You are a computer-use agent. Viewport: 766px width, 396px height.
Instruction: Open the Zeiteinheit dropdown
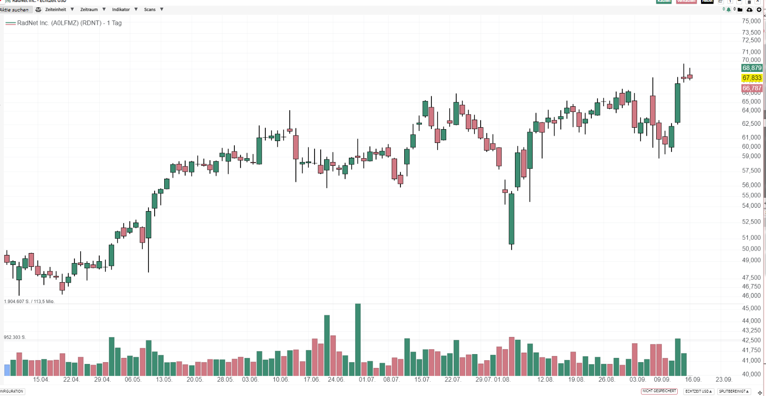click(56, 9)
